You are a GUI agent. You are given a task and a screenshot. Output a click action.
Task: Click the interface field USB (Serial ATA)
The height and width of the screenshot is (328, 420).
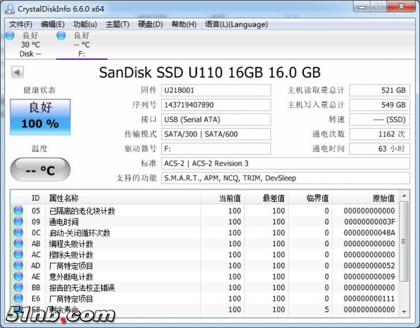coord(216,119)
